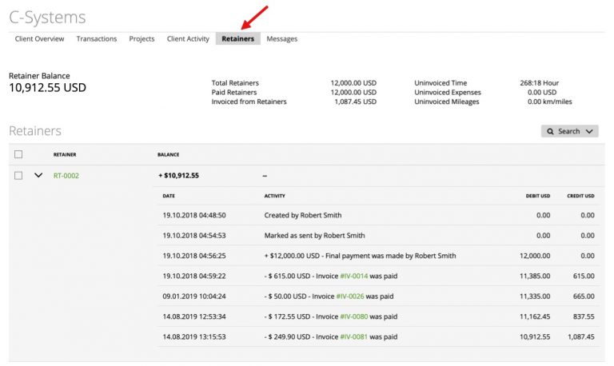The width and height of the screenshot is (614, 366).
Task: Click the CREDIT USD column header
Action: pos(580,196)
